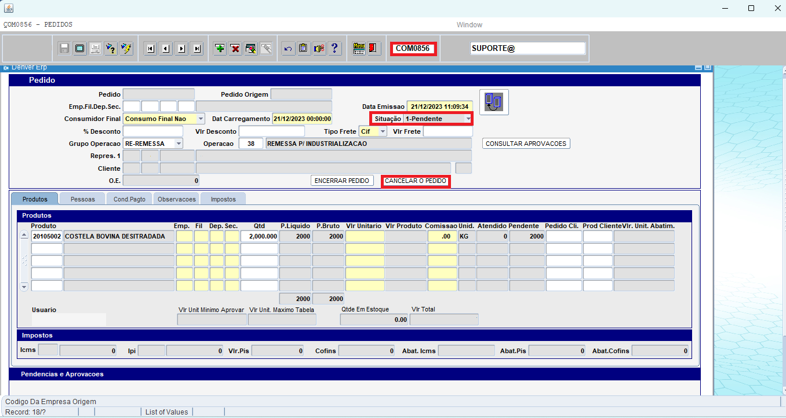Click the Pedido Origem field
This screenshot has height=418, width=786.
click(x=301, y=94)
